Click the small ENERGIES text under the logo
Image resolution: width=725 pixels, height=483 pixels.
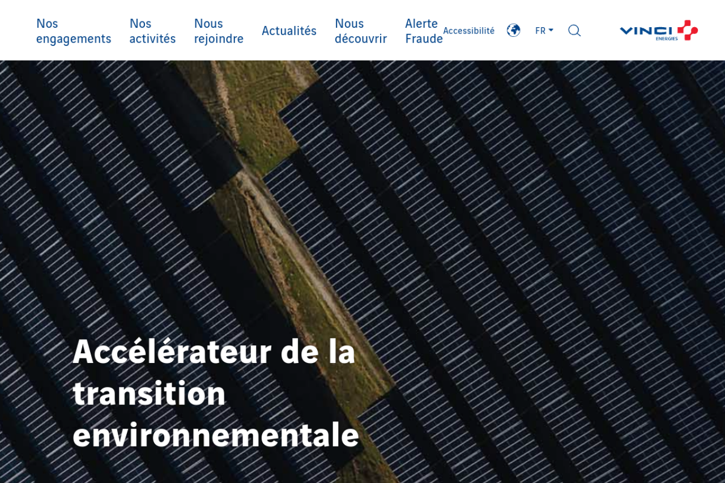(666, 39)
